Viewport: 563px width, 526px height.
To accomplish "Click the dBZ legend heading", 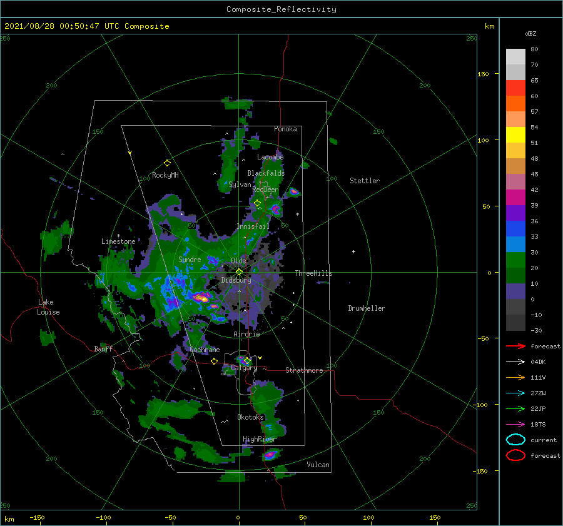I will point(530,33).
